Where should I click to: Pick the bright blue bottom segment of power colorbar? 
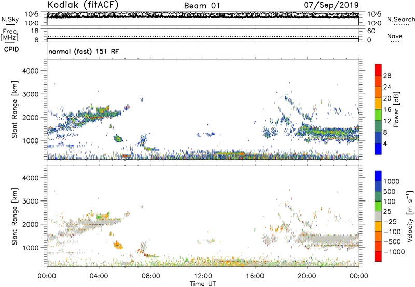[378, 149]
